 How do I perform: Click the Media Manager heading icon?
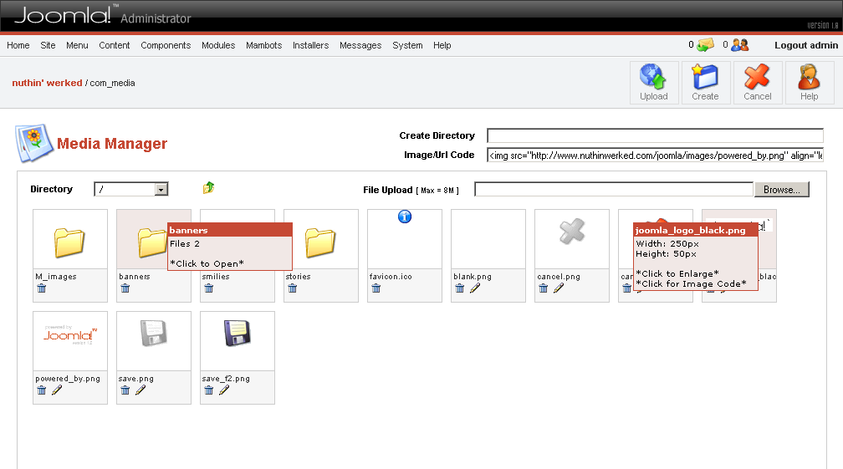34,143
